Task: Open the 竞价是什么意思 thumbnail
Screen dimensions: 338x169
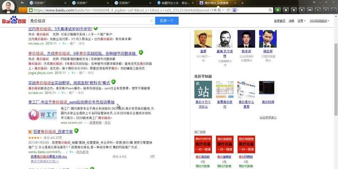Action: pyautogui.click(x=246, y=90)
